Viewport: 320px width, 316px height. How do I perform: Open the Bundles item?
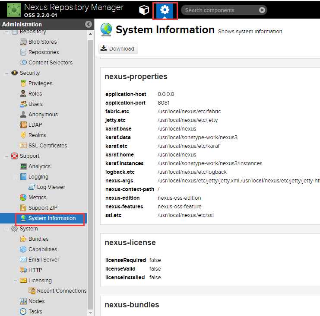click(38, 239)
